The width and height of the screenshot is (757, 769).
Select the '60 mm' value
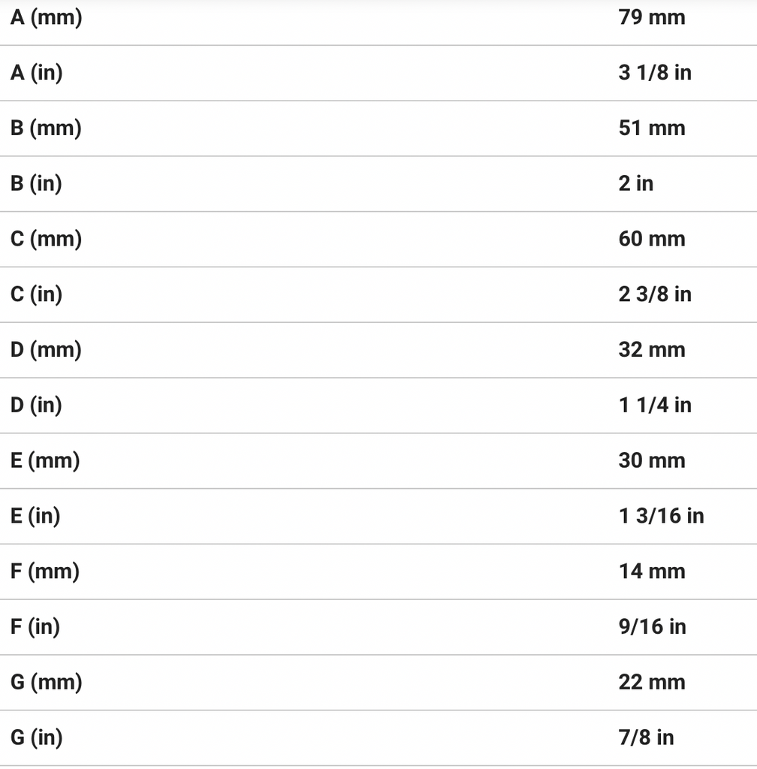tap(651, 240)
